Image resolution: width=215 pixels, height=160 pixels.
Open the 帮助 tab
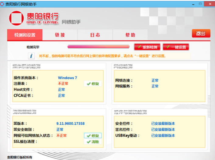[x=130, y=35]
